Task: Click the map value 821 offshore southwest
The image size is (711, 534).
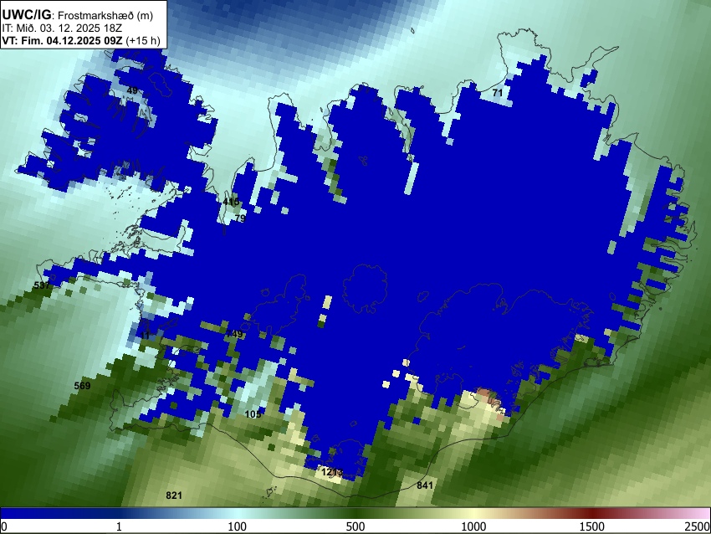Action: point(174,495)
